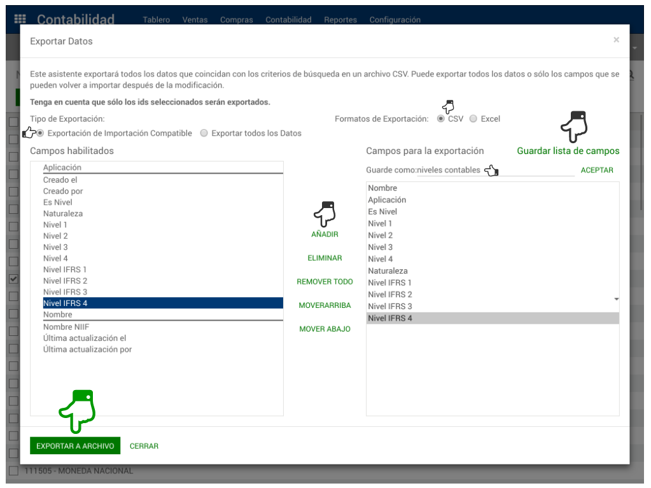
Task: Click ACEPTAR to save field list
Action: [x=597, y=170]
